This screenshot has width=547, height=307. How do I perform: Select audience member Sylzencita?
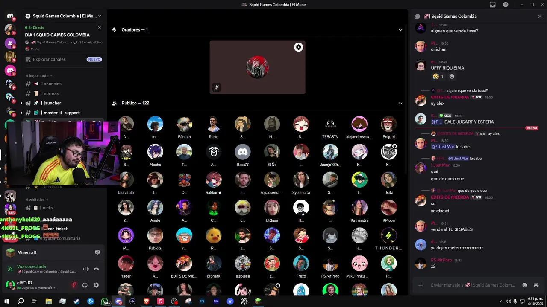tap(301, 182)
